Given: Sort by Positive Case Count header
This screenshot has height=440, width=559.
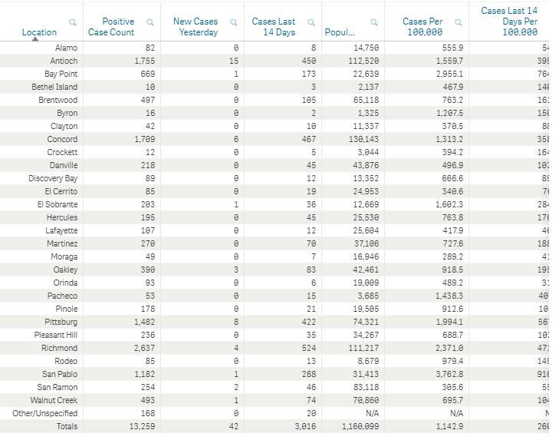Looking at the screenshot, I should [111, 27].
